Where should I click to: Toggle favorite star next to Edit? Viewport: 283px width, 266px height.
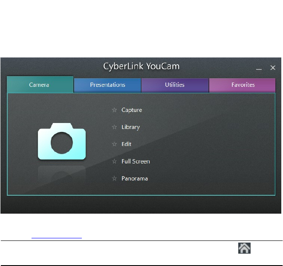114,144
